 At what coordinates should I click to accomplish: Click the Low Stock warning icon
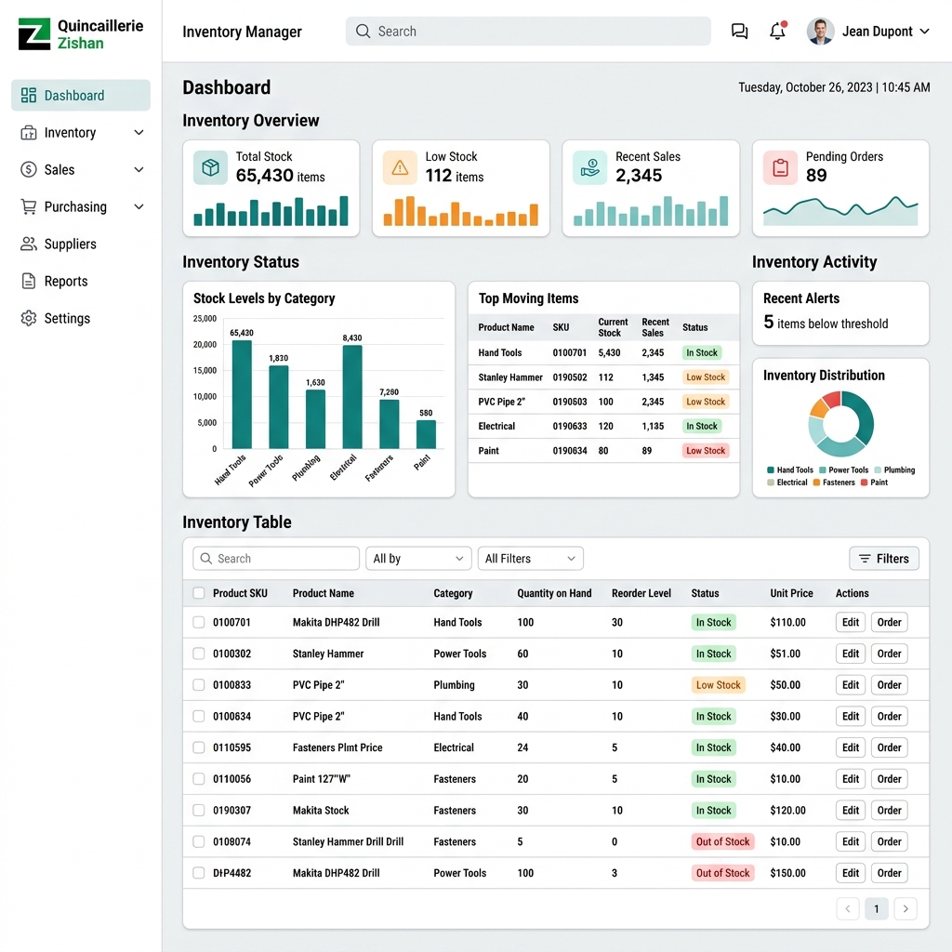[x=400, y=167]
